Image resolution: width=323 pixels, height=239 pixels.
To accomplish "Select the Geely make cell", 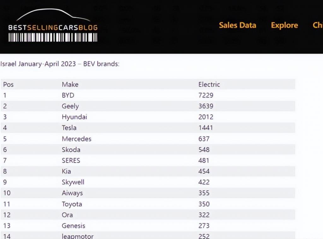I will click(70, 106).
